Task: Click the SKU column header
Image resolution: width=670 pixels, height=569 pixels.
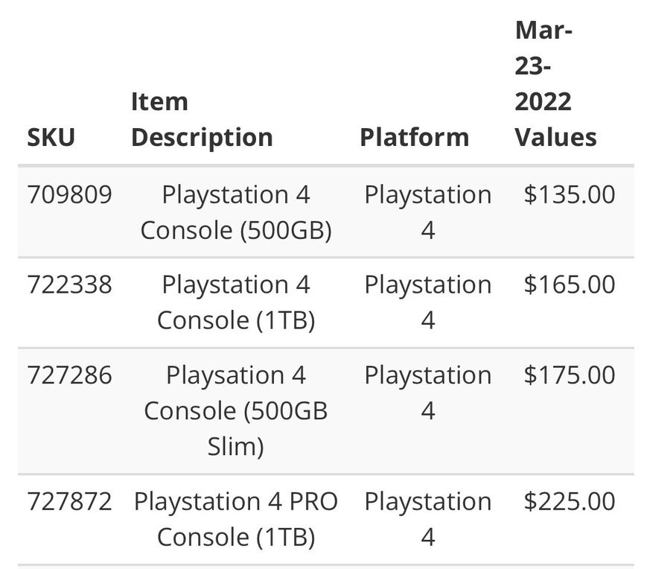Action: (51, 137)
